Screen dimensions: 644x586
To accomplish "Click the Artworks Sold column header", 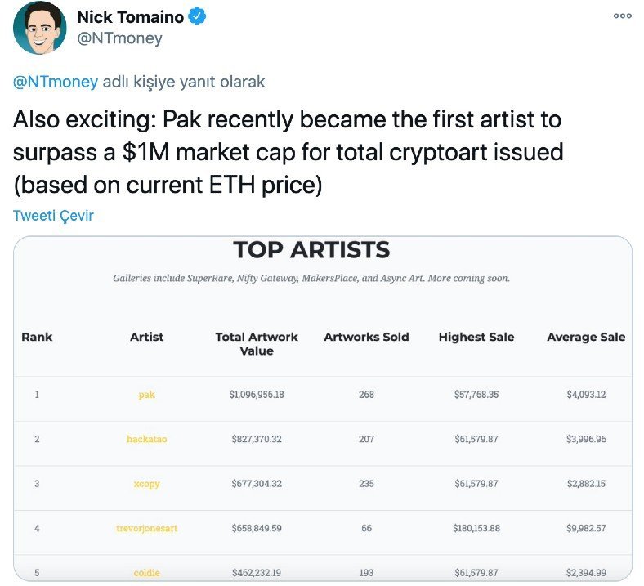I will [366, 337].
